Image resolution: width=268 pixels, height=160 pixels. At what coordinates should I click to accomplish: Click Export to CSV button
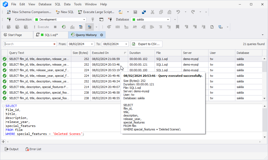tap(147, 44)
